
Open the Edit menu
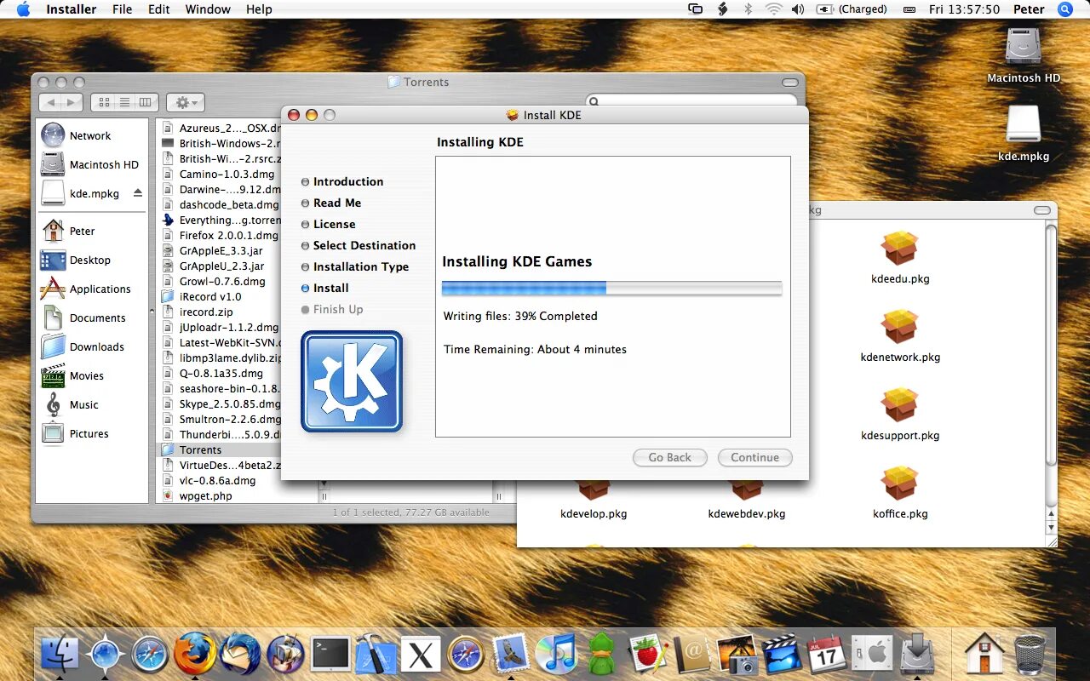point(158,9)
